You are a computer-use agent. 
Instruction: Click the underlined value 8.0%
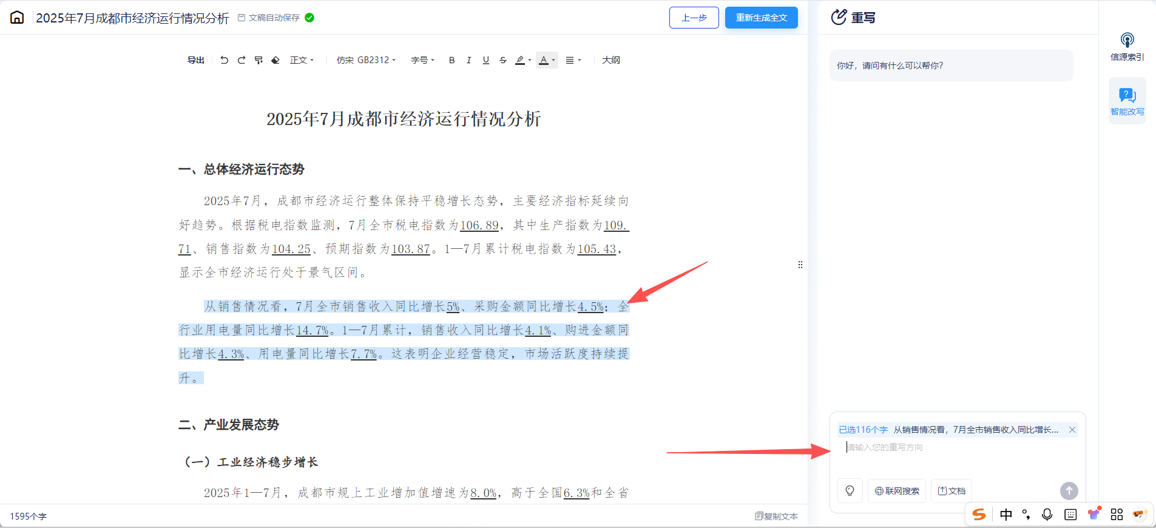pyautogui.click(x=484, y=493)
